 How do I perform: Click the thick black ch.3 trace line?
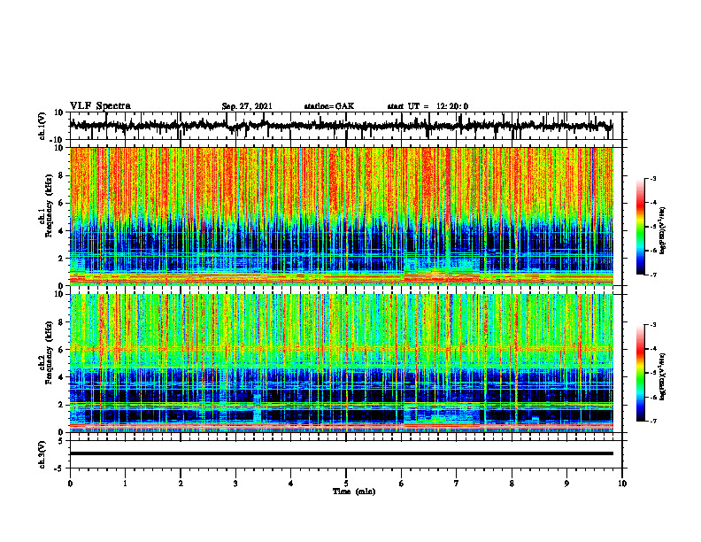(x=342, y=453)
